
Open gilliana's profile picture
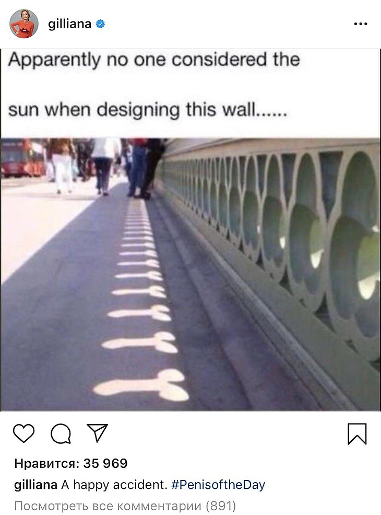(24, 24)
